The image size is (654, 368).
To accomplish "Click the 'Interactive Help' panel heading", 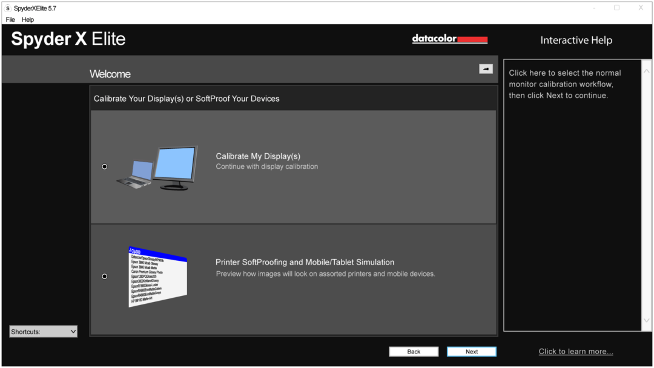I will tap(576, 41).
